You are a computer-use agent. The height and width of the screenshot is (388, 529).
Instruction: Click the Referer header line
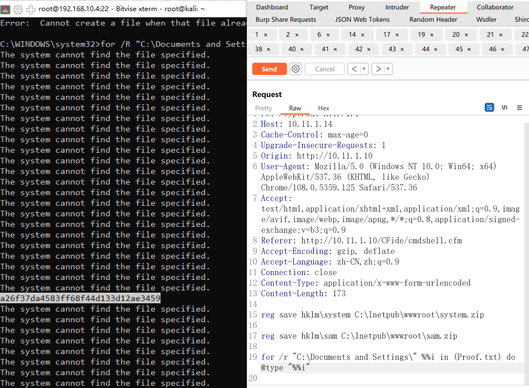coord(361,240)
